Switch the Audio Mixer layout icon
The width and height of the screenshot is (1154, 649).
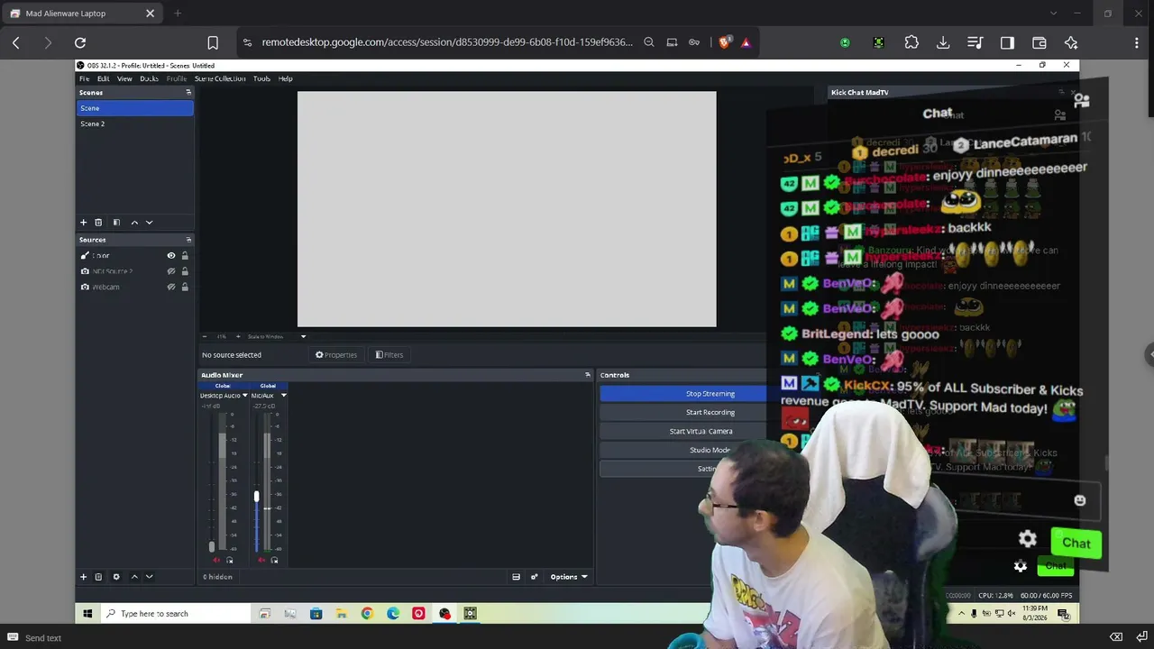[516, 577]
